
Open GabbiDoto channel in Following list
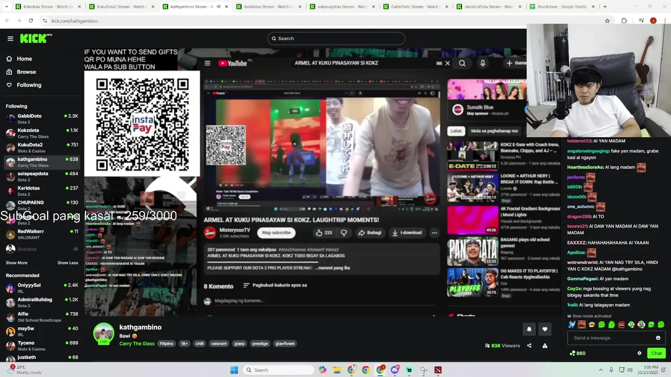(42, 119)
